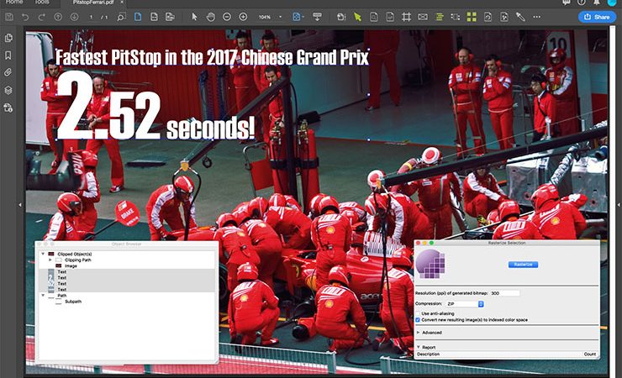The width and height of the screenshot is (622, 378).
Task: Click the find/search magnifier icon
Action: coord(121,17)
